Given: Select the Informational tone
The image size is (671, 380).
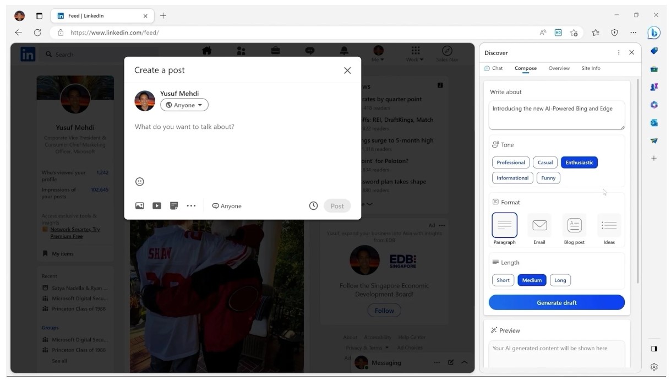Looking at the screenshot, I should [512, 178].
